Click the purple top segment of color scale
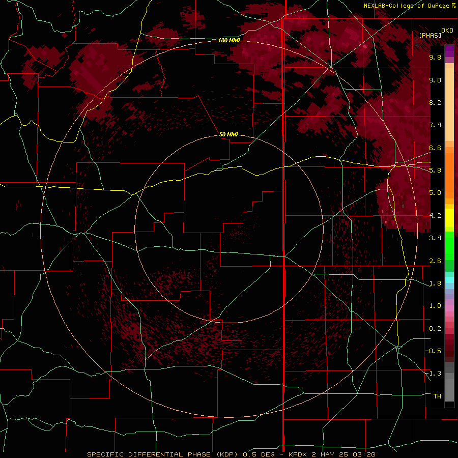The height and width of the screenshot is (458, 458). pos(449,51)
